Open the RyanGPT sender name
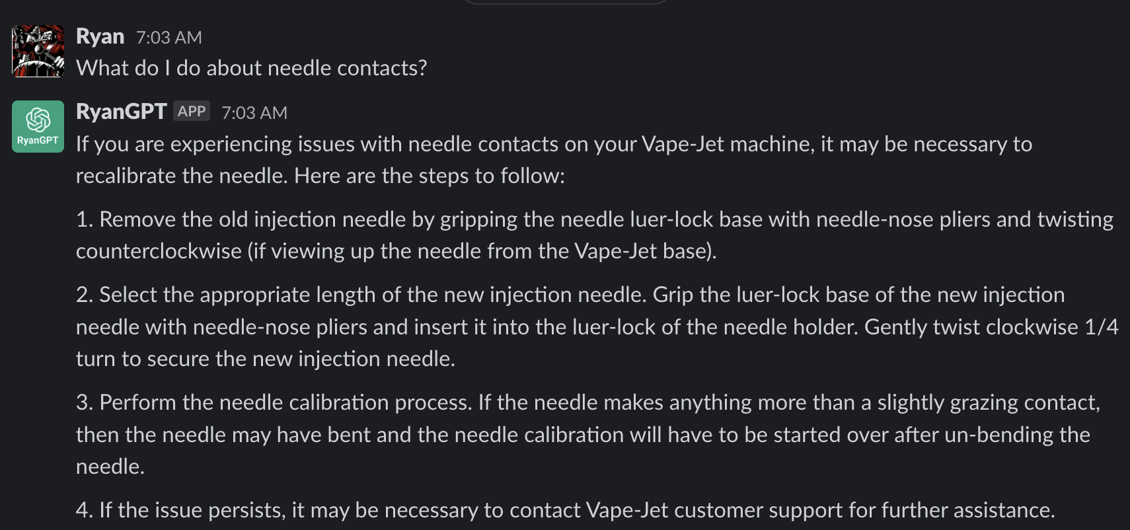 point(121,112)
